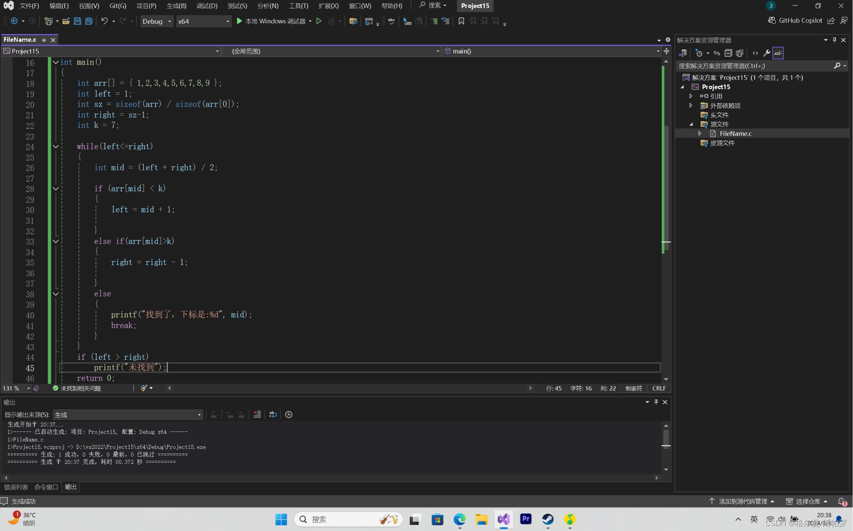The image size is (853, 531).
Task: Click Solution Explorer sync view icon
Action: (717, 53)
